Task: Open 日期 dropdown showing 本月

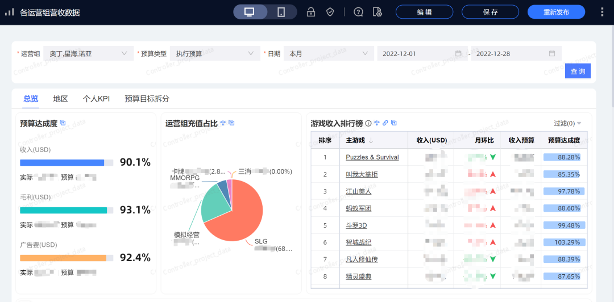Action: [x=329, y=53]
